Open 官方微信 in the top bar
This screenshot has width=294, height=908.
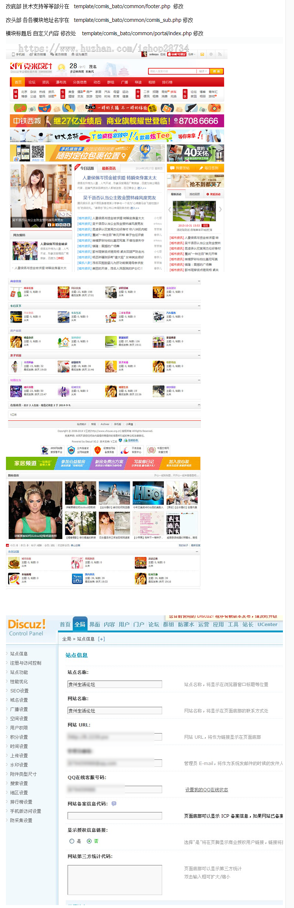[59, 54]
